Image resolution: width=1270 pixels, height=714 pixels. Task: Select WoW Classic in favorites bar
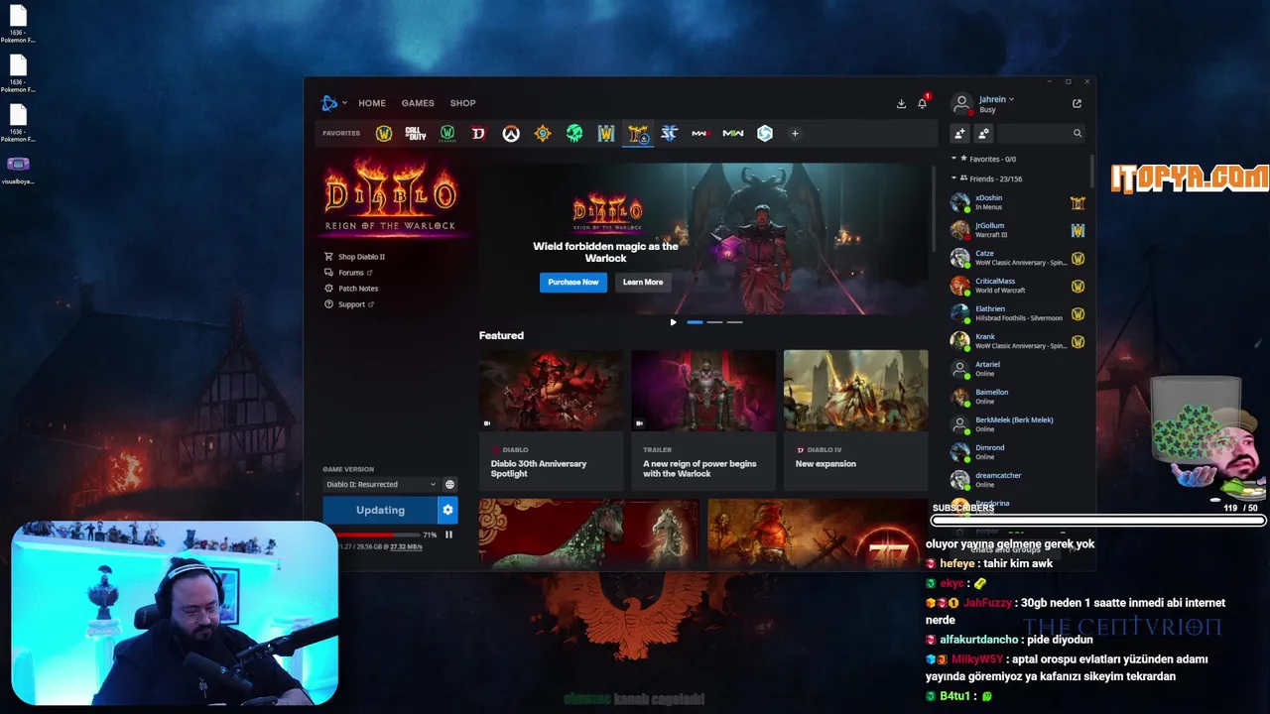(x=447, y=133)
